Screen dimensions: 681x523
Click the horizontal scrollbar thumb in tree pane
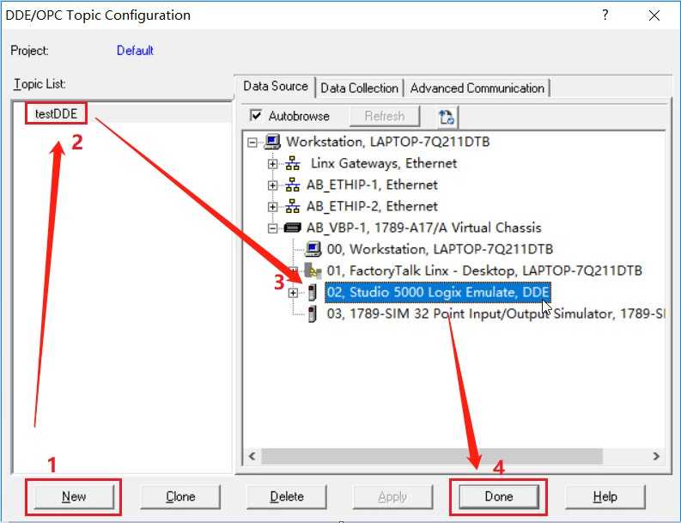tap(432, 456)
